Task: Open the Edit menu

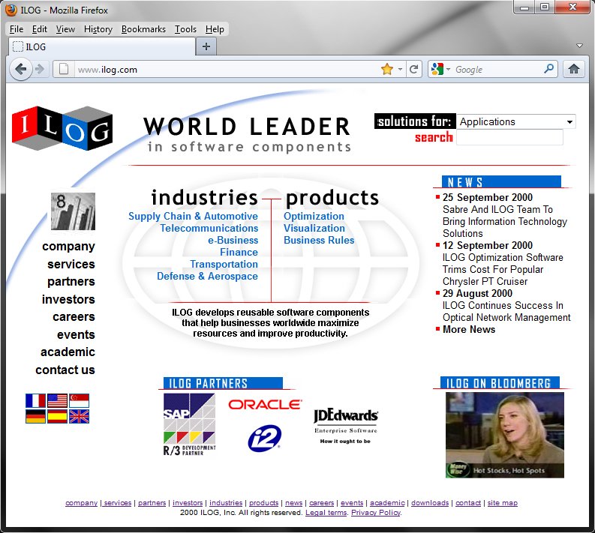Action: tap(40, 29)
